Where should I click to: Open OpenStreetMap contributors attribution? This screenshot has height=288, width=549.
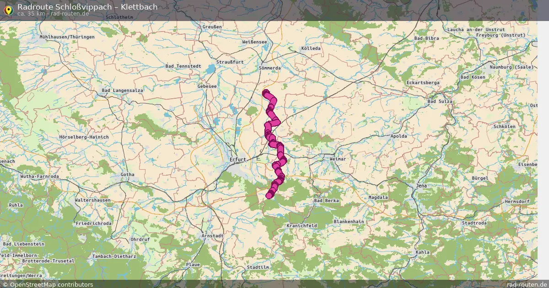[47, 284]
